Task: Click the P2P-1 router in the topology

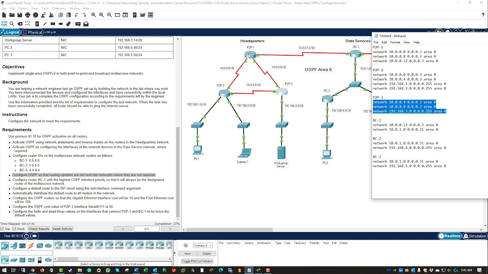Action: (250, 55)
